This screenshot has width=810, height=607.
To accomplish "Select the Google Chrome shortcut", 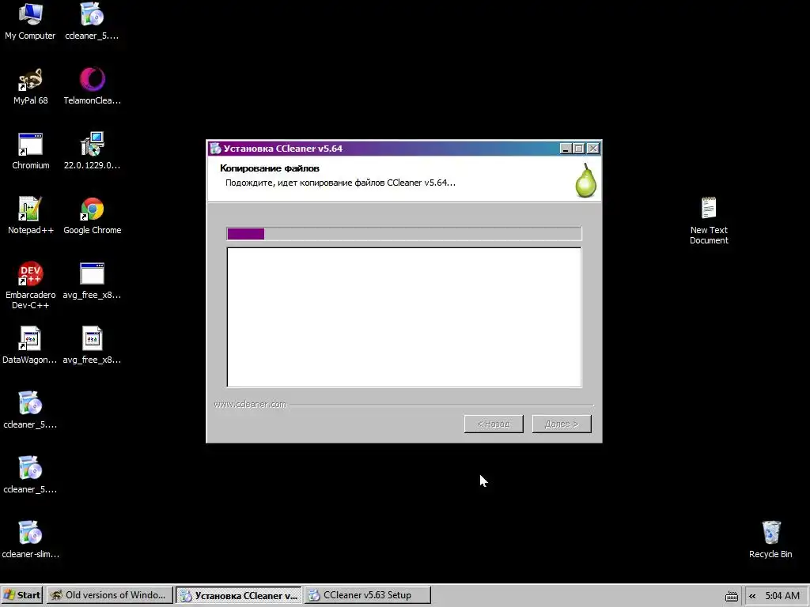I will 92,216.
